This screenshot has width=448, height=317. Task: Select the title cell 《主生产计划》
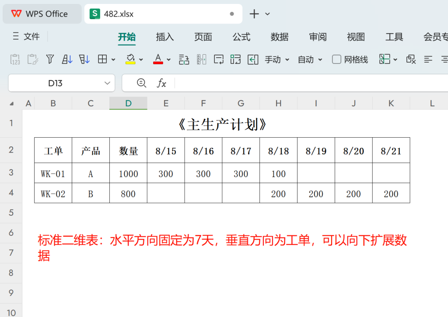pyautogui.click(x=222, y=124)
